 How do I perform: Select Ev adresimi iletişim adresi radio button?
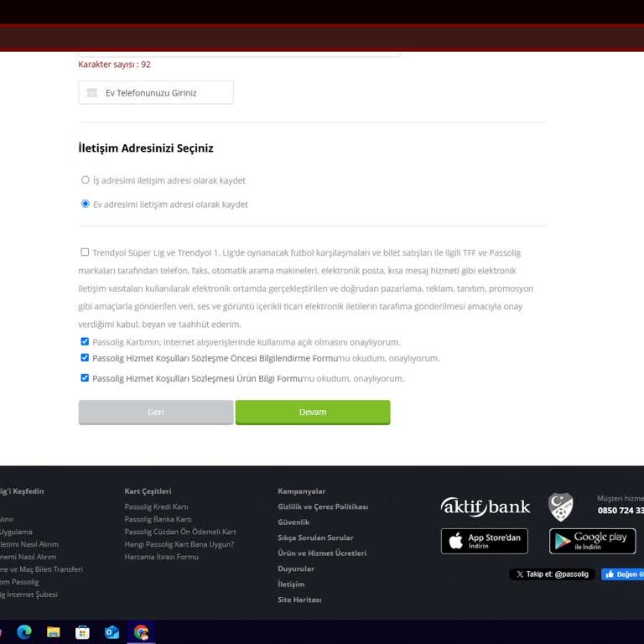click(85, 204)
